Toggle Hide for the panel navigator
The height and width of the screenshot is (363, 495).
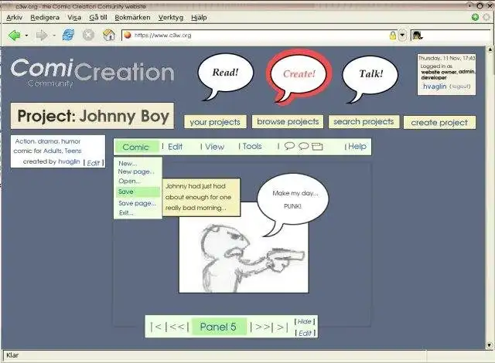coord(305,322)
